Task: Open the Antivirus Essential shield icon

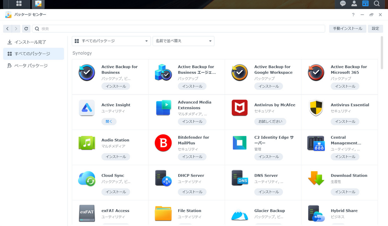Action: point(316,108)
